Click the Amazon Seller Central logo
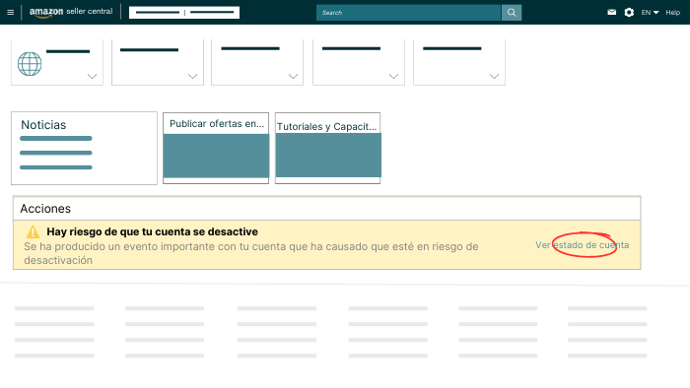690x388 pixels. 71,12
